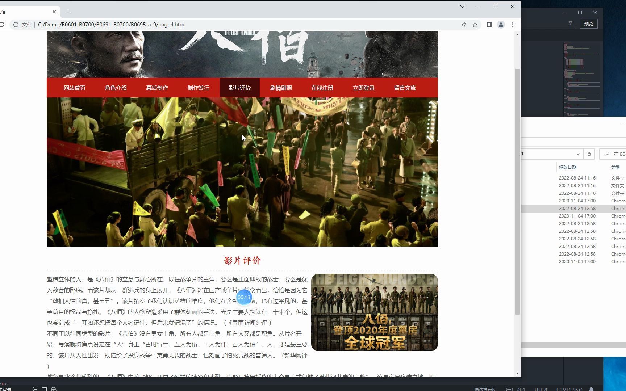Image resolution: width=626 pixels, height=391 pixels.
Task: Click the task view list icon on the taskbar
Action: click(x=35, y=388)
